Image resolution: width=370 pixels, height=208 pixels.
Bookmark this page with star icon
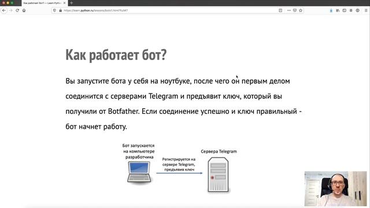click(301, 10)
